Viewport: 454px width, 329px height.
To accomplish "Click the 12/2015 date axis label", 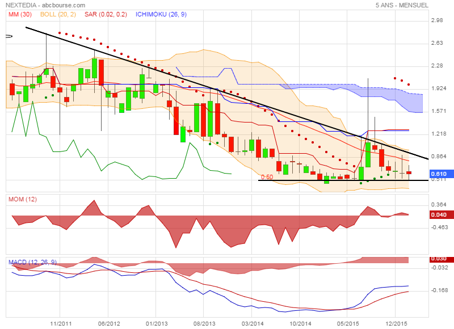I will [x=396, y=323].
